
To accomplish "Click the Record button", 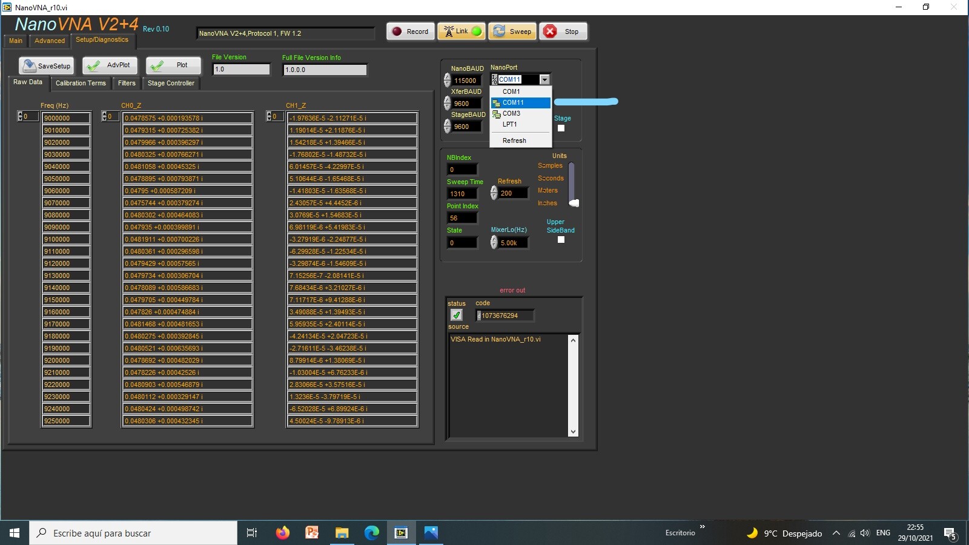I will pyautogui.click(x=410, y=31).
